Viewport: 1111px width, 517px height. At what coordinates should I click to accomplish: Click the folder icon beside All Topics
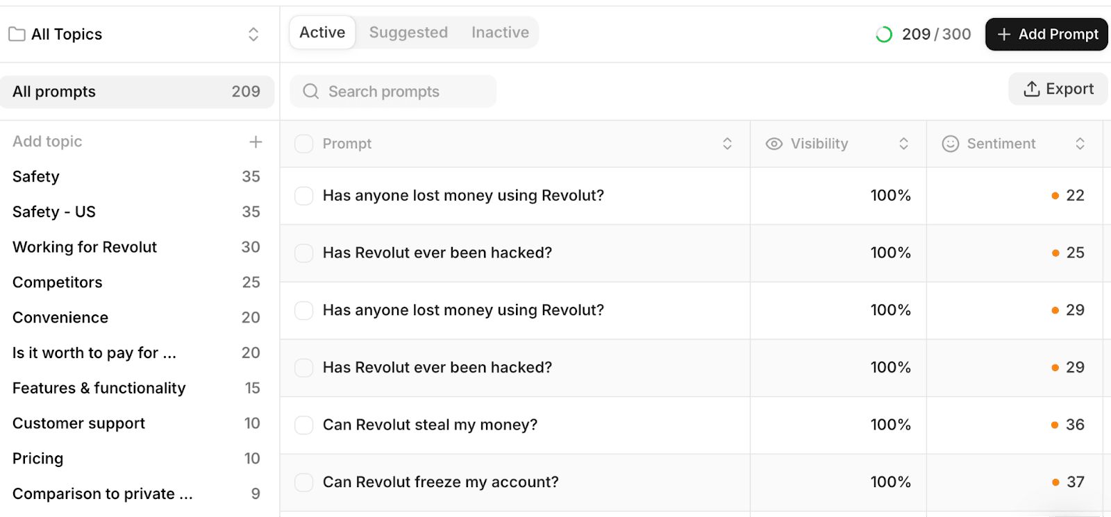coord(17,34)
